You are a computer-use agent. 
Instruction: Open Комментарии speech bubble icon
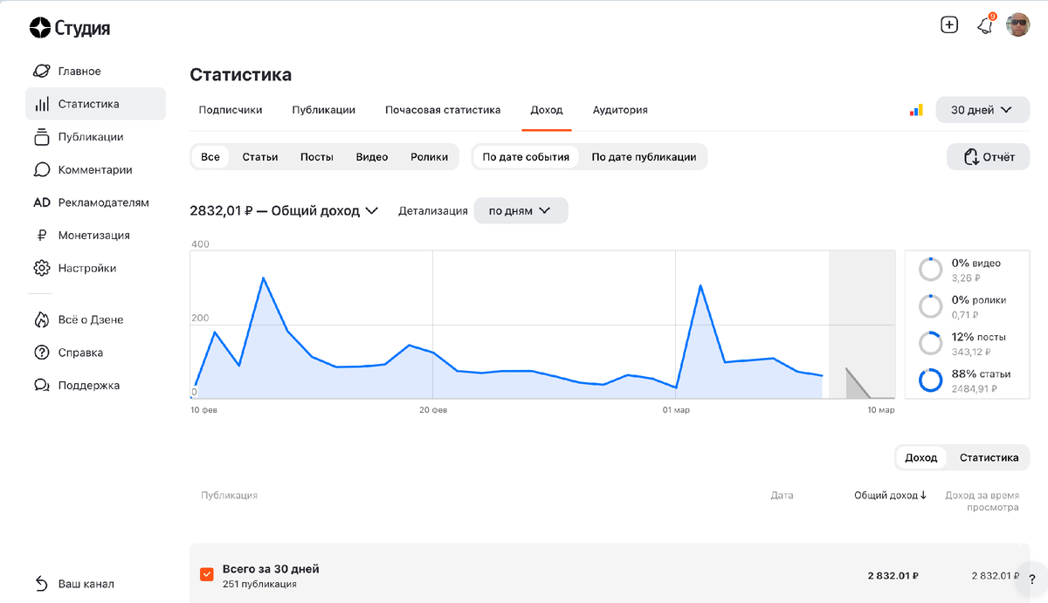(x=41, y=170)
